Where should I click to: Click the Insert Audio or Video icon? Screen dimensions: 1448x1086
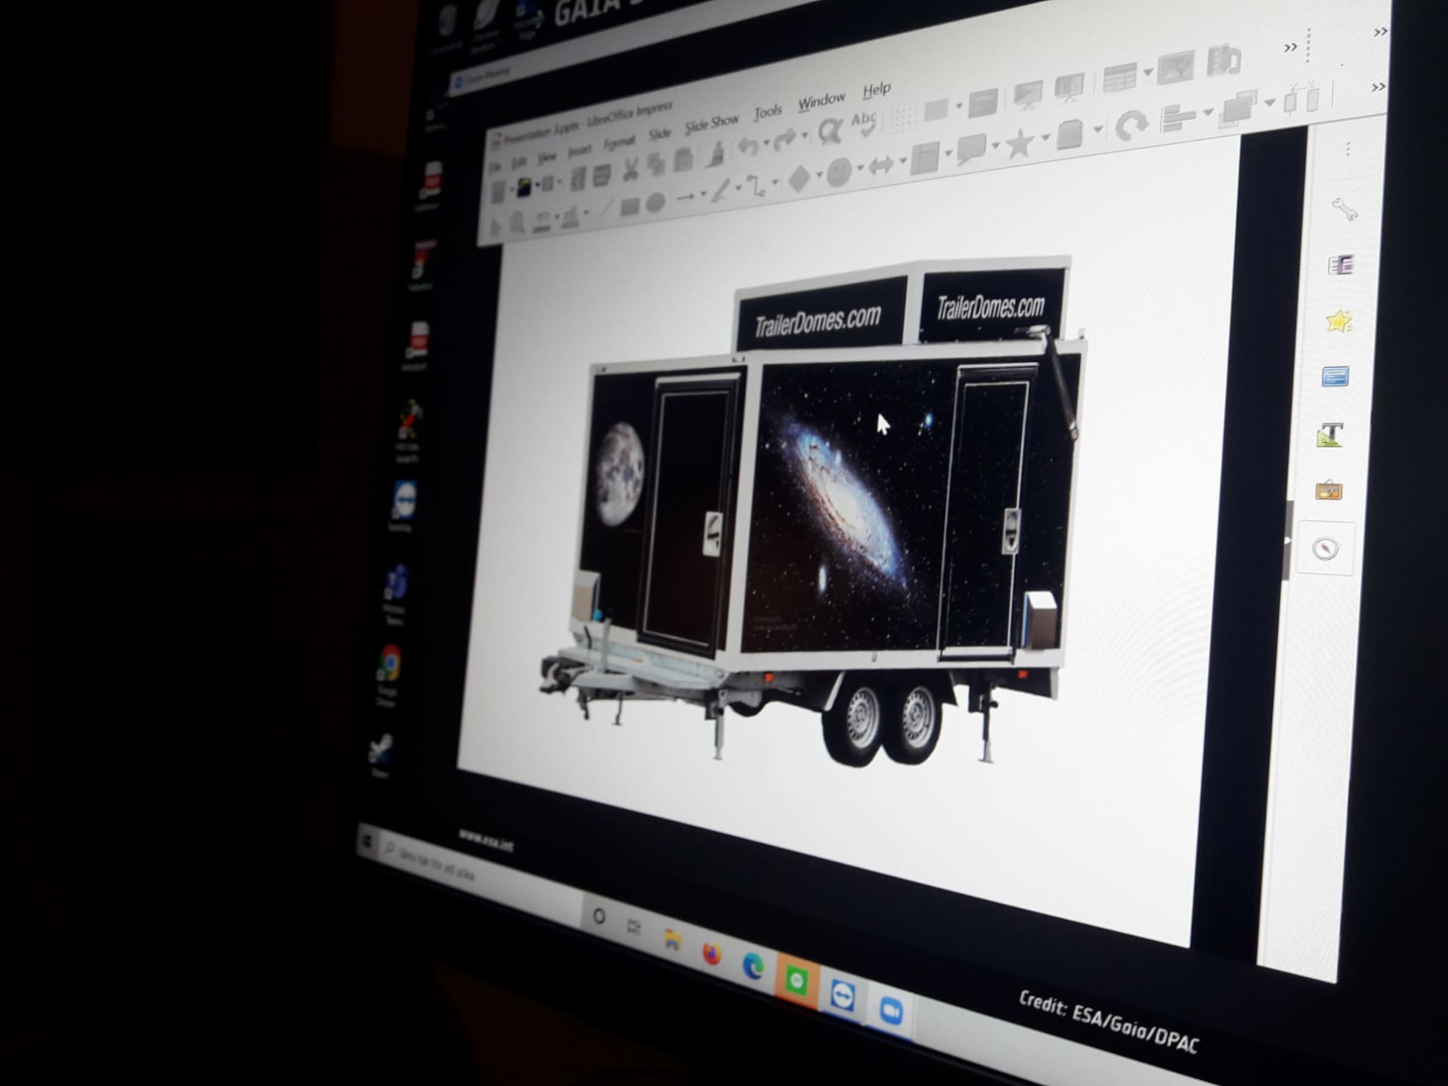1223,59
